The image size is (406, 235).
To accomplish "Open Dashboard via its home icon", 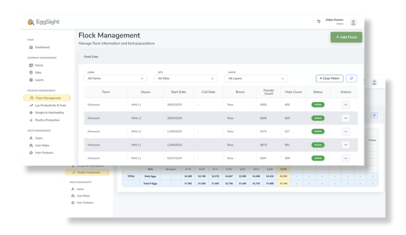I will click(x=31, y=47).
